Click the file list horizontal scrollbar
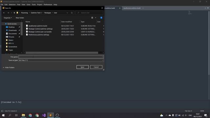The height and width of the screenshot is (118, 210). 62,53
